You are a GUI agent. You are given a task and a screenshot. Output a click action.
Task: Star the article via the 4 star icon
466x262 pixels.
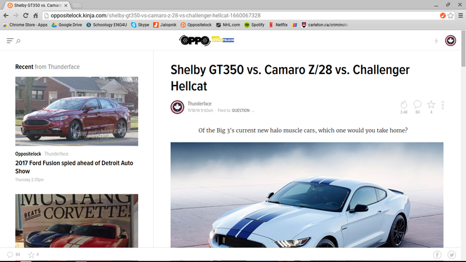(431, 104)
